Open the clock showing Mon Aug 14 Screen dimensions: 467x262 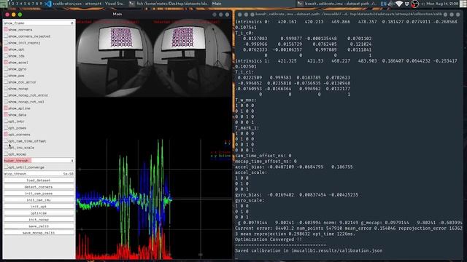pyautogui.click(x=442, y=4)
